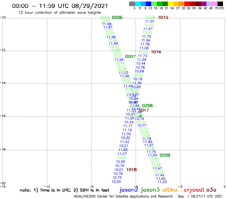Click the pink swatch in the color scale

click(215, 4)
